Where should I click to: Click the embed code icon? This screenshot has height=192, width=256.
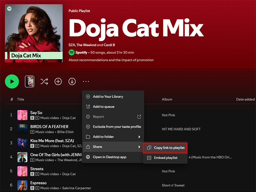pos(149,158)
